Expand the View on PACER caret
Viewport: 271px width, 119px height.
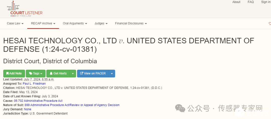112,73
